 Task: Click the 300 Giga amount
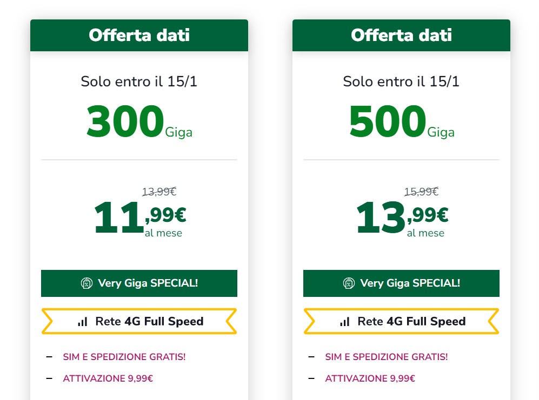139,123
